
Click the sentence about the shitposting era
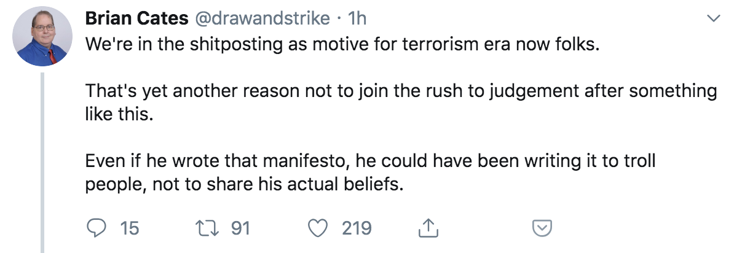(341, 45)
